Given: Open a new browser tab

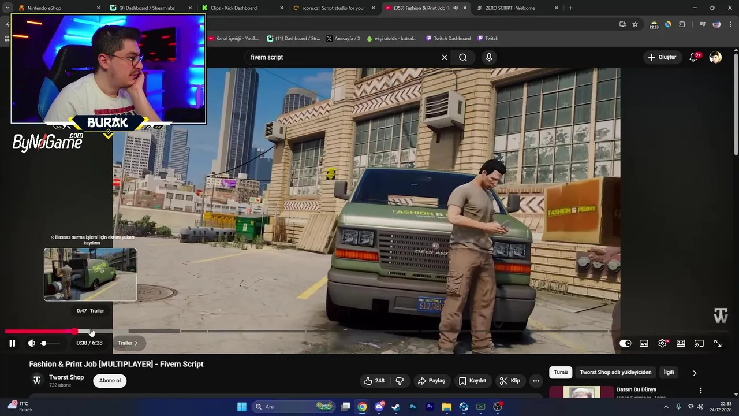Looking at the screenshot, I should pos(570,8).
